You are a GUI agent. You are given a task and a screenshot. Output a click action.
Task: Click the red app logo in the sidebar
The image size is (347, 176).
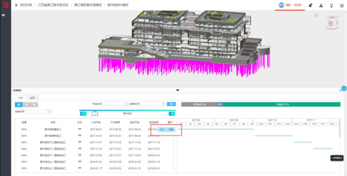pyautogui.click(x=5, y=5)
